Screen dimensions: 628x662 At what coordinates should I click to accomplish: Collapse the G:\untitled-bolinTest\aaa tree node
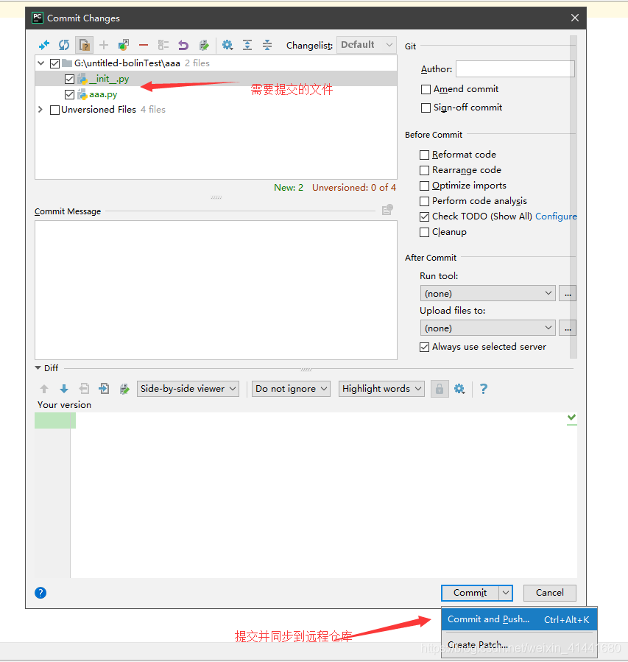click(41, 63)
